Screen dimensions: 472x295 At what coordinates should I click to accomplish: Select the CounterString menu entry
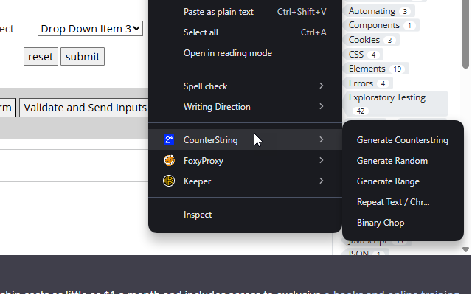tap(245, 139)
